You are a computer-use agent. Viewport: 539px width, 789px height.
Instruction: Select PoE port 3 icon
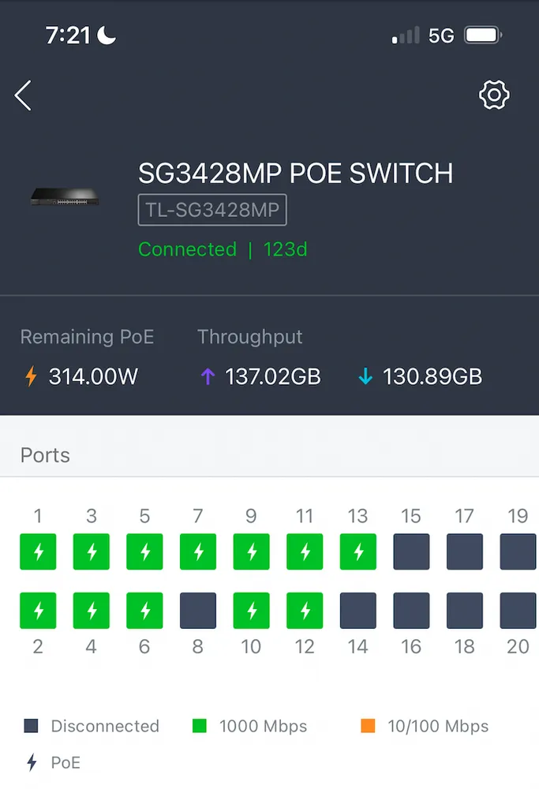click(x=92, y=552)
